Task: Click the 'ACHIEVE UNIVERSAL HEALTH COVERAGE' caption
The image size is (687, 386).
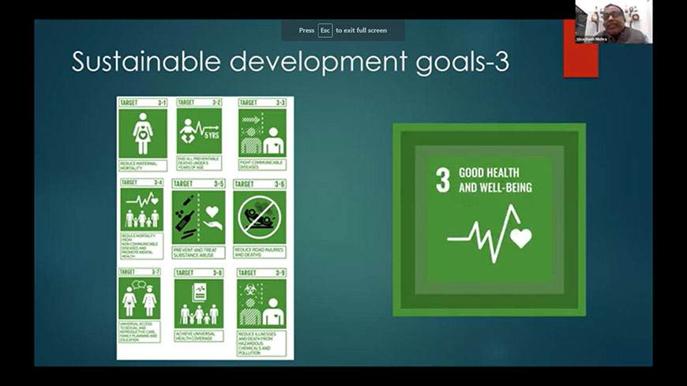Action: click(199, 336)
